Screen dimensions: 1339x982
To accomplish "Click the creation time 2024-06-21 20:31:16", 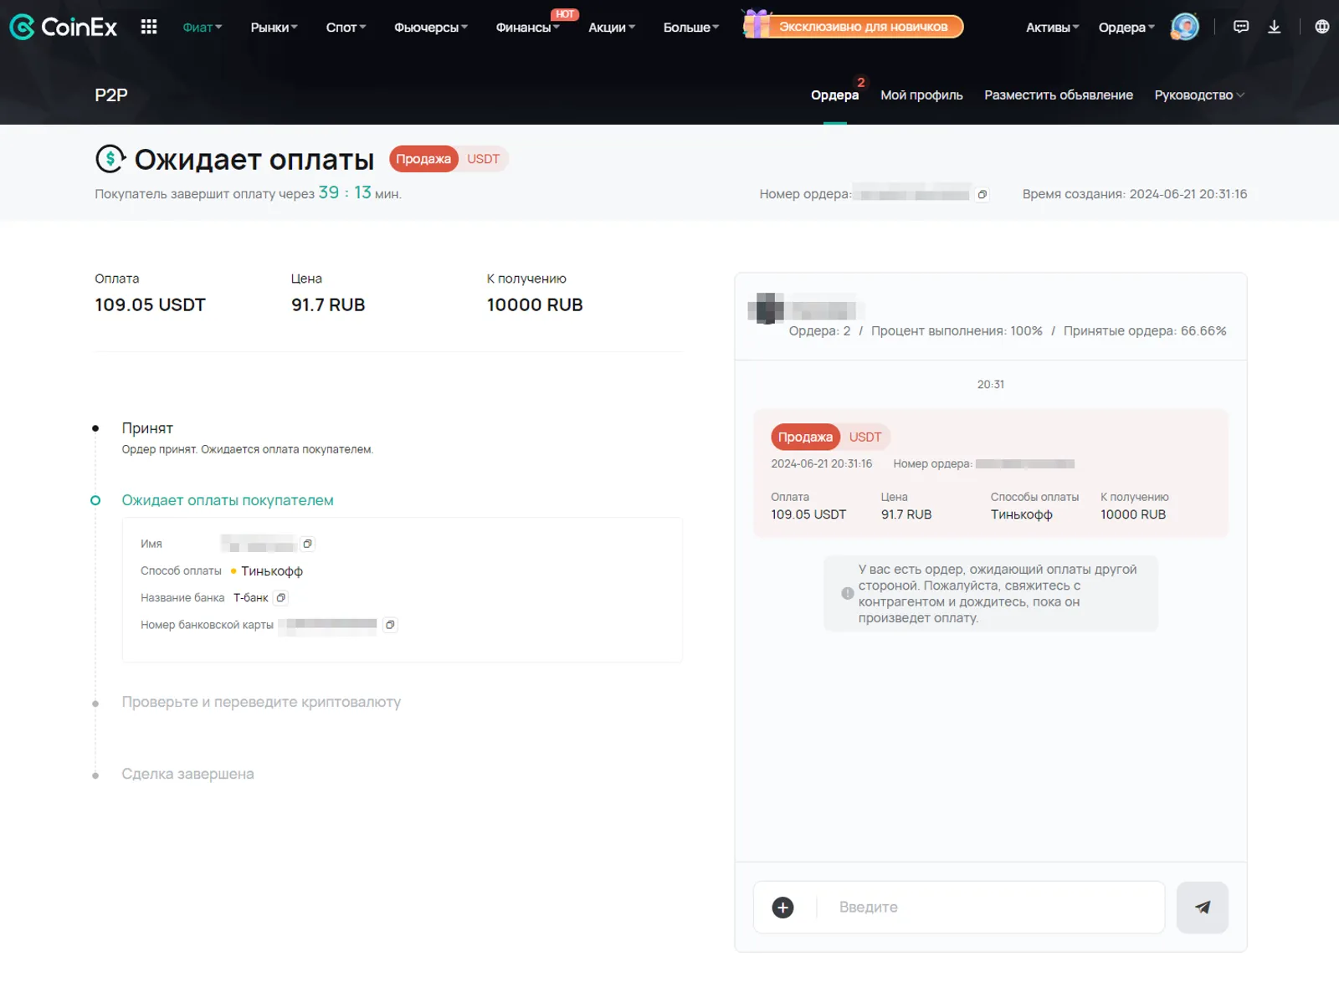I will pos(1188,194).
